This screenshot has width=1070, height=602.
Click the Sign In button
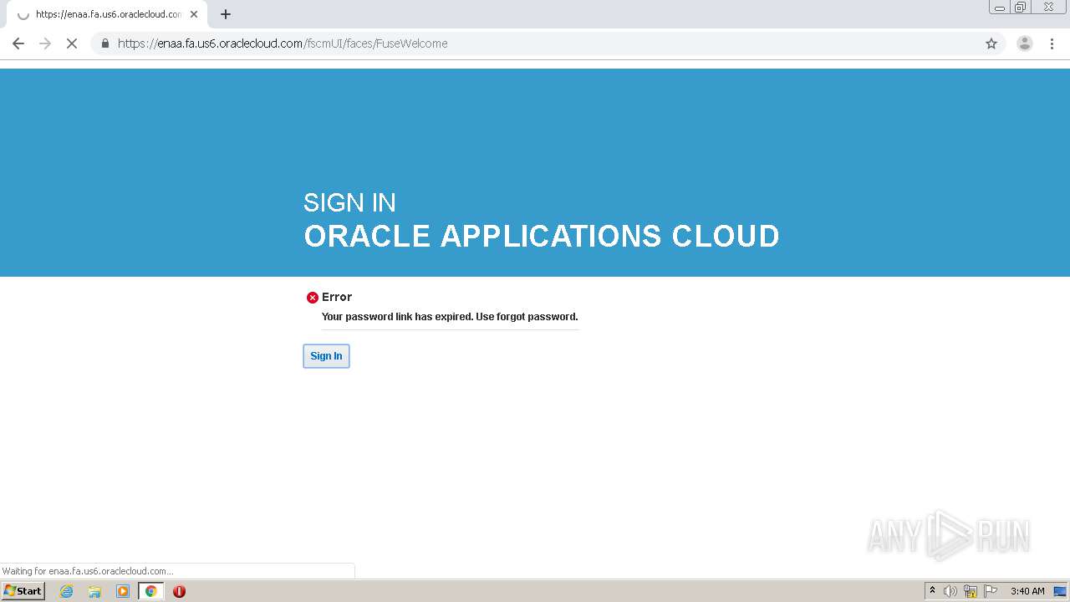coord(326,356)
